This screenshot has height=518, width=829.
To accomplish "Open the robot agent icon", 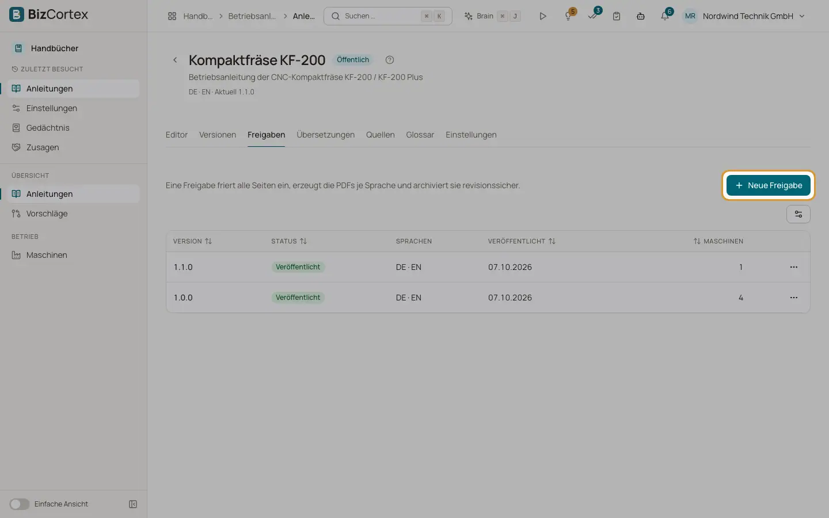I will pos(641,16).
